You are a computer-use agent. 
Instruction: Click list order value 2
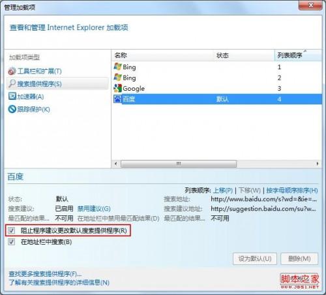point(279,78)
